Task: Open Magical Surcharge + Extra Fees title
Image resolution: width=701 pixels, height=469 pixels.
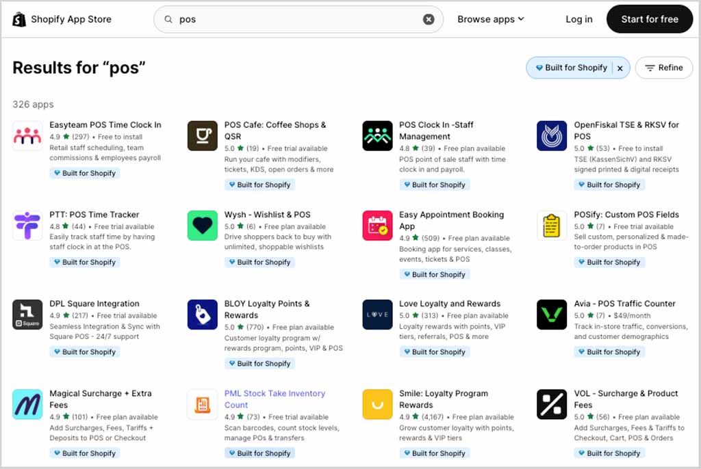Action: click(101, 399)
